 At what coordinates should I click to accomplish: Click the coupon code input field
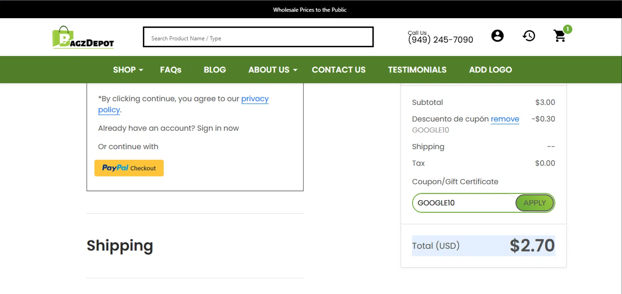point(464,203)
